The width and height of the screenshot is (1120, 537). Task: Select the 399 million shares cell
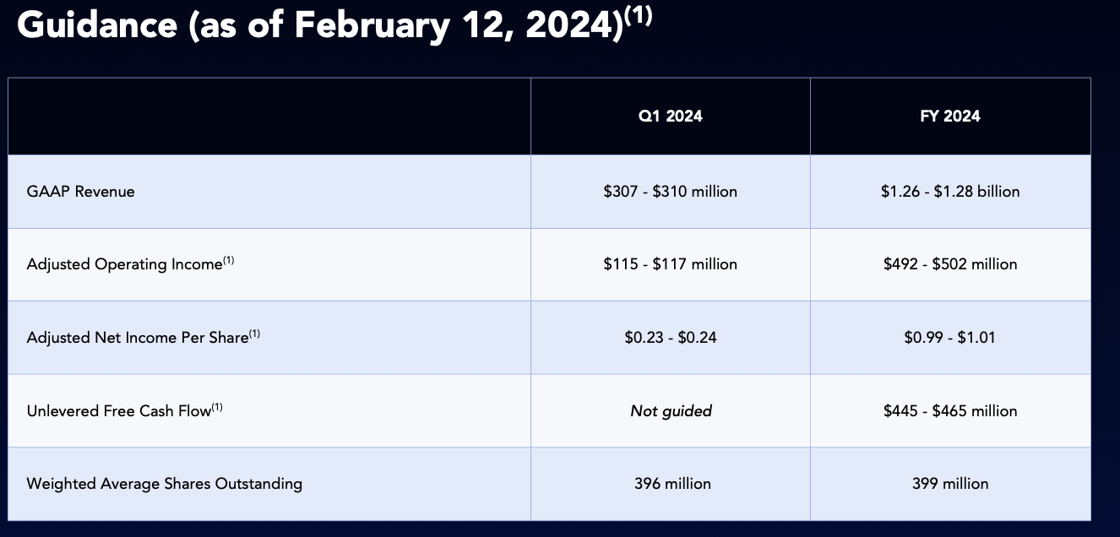pos(950,484)
